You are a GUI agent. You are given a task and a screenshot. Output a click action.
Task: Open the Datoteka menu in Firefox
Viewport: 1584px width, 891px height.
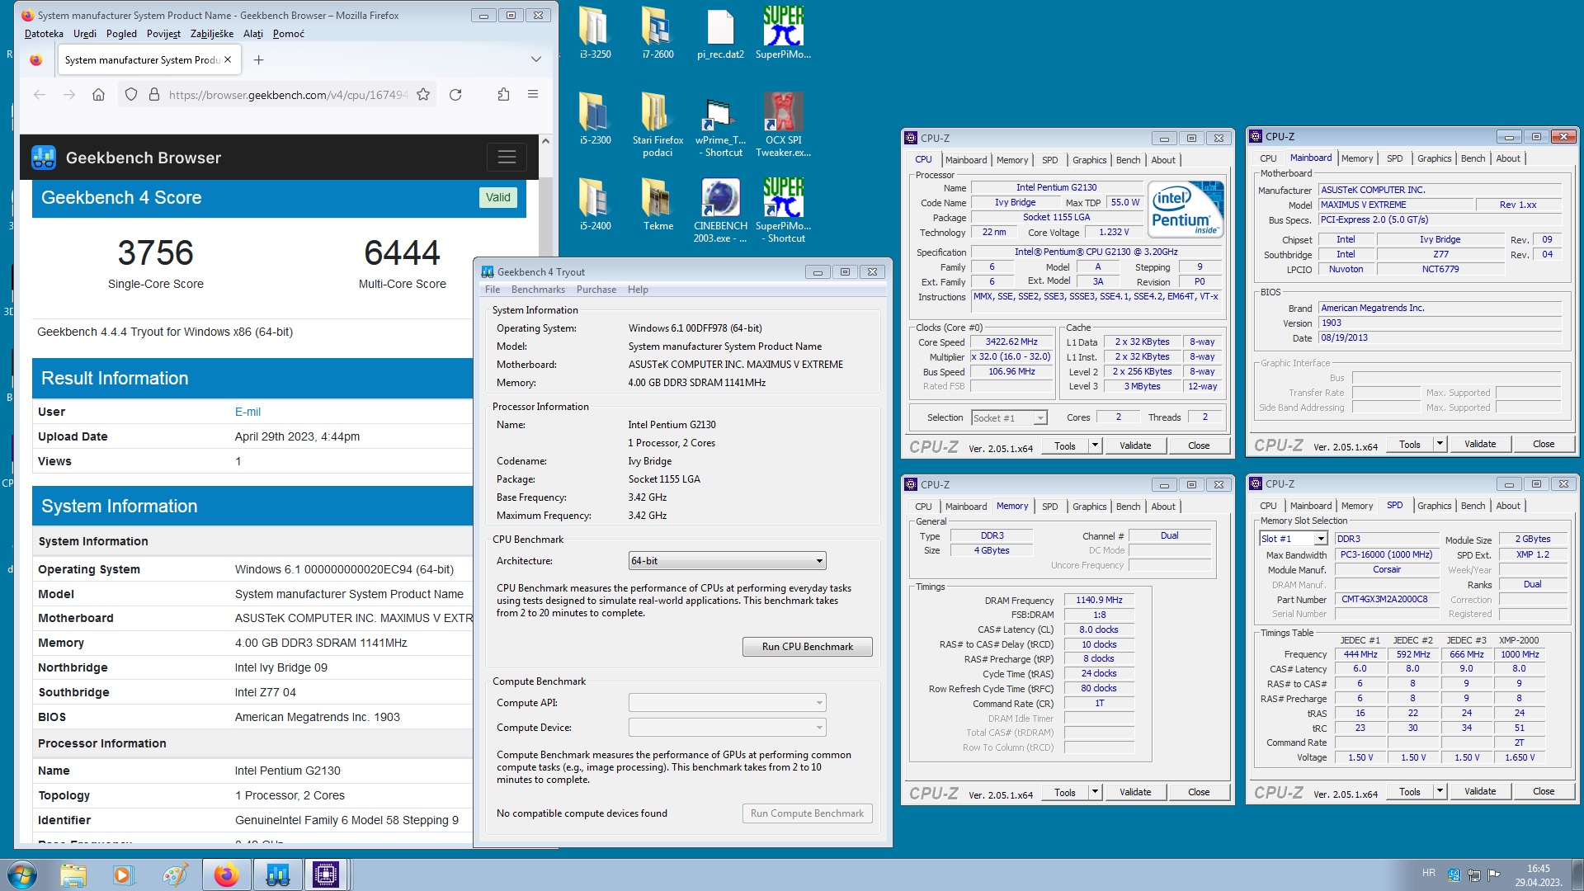pyautogui.click(x=44, y=34)
